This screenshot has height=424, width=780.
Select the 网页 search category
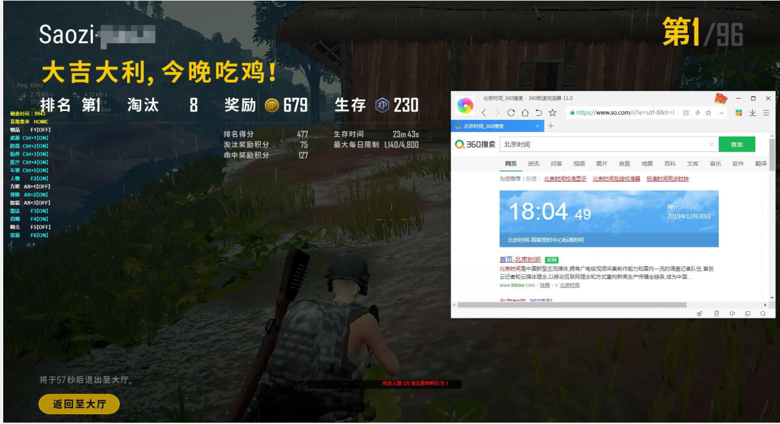511,164
